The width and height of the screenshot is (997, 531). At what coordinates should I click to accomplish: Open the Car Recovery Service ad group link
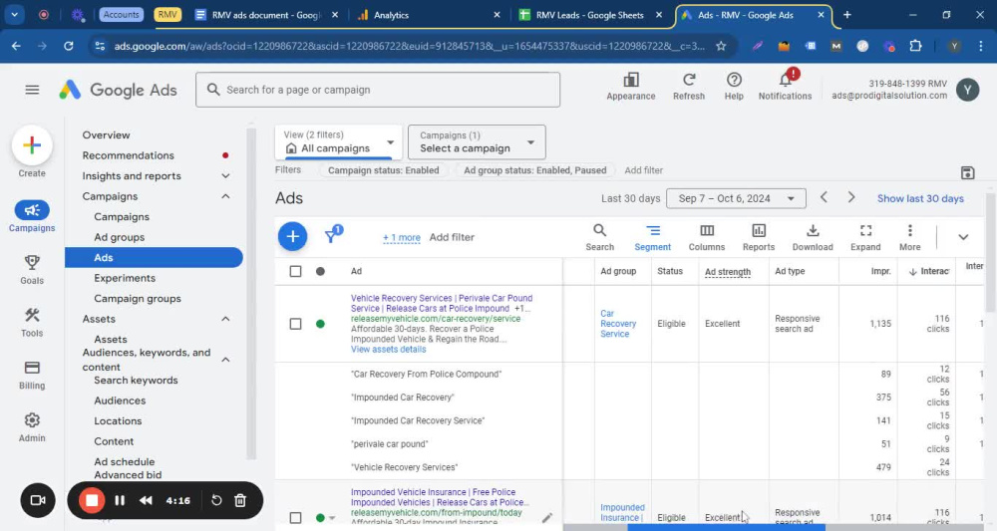[617, 324]
